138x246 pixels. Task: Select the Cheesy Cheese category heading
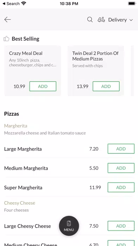tap(19, 203)
